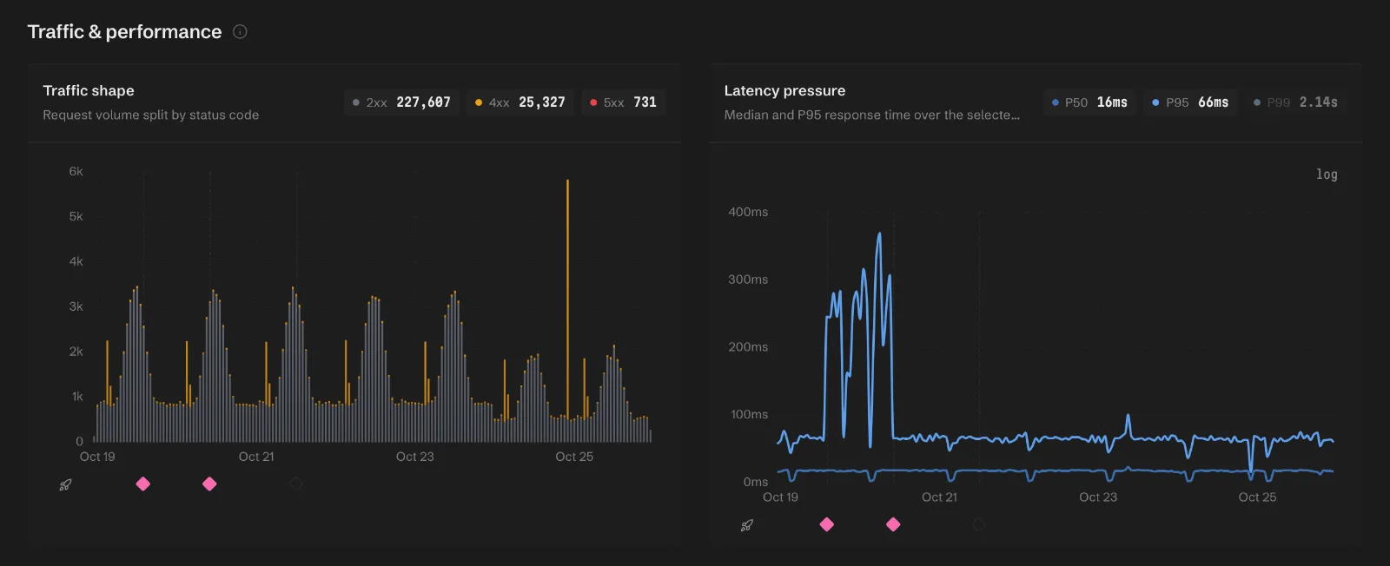
Task: Click the '2.14s' P99 value
Action: coord(1319,102)
